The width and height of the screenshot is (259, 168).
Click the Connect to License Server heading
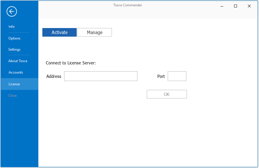coord(71,63)
